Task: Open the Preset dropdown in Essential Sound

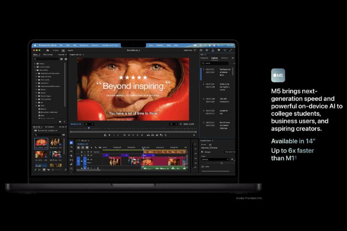Action: pyautogui.click(x=215, y=159)
